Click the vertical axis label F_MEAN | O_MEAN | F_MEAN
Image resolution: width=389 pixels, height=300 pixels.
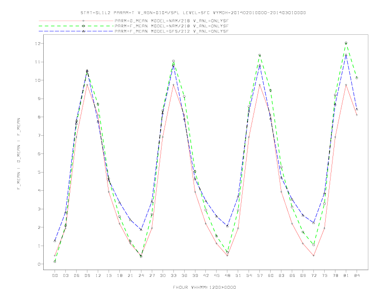(x=19, y=154)
